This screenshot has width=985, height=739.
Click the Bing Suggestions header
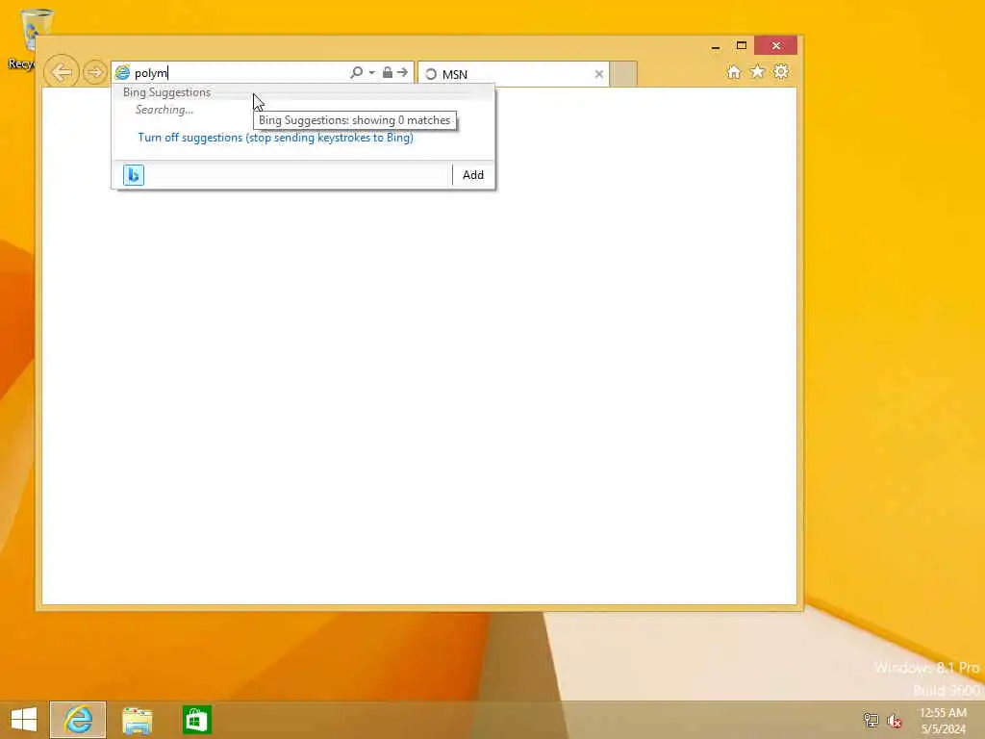tap(167, 92)
